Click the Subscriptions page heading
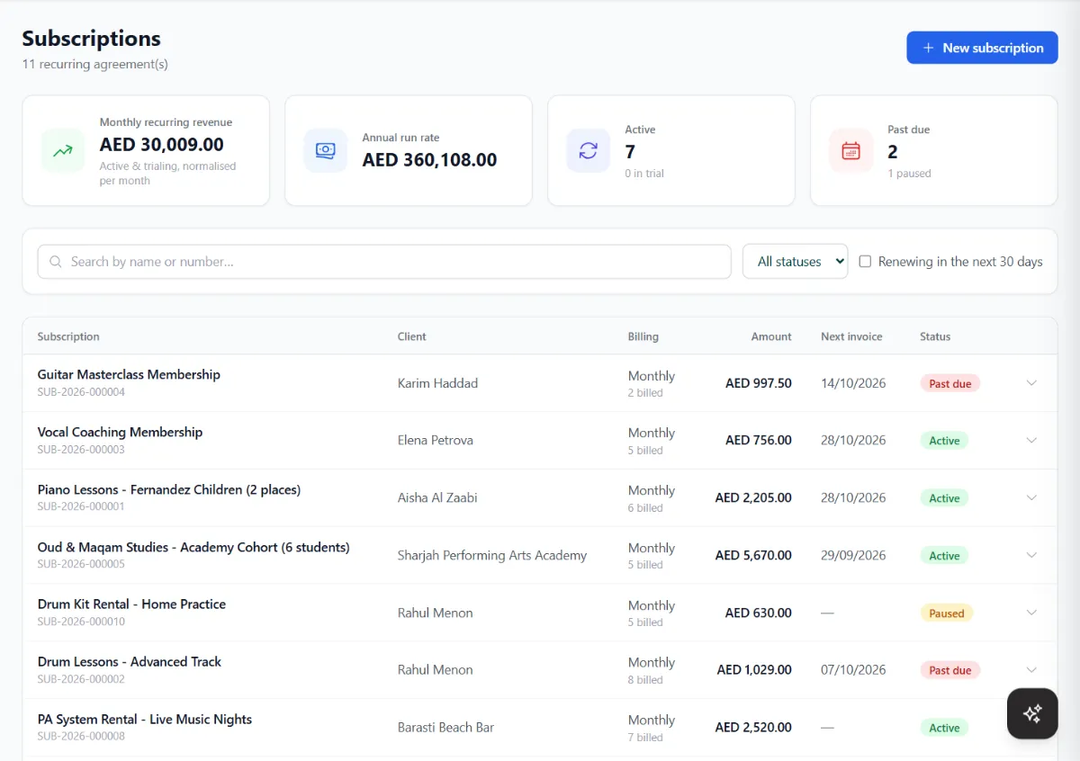 [x=91, y=38]
